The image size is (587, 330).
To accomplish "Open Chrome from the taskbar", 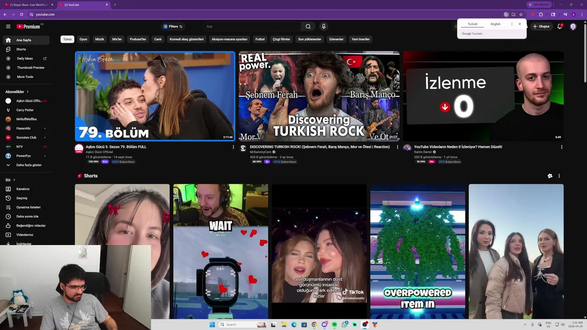I will pyautogui.click(x=314, y=324).
